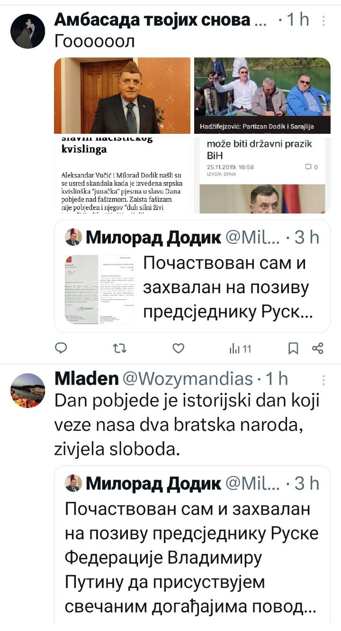The height and width of the screenshot is (631, 341).
Task: Open more options for Mladen's tweet
Action: (323, 380)
